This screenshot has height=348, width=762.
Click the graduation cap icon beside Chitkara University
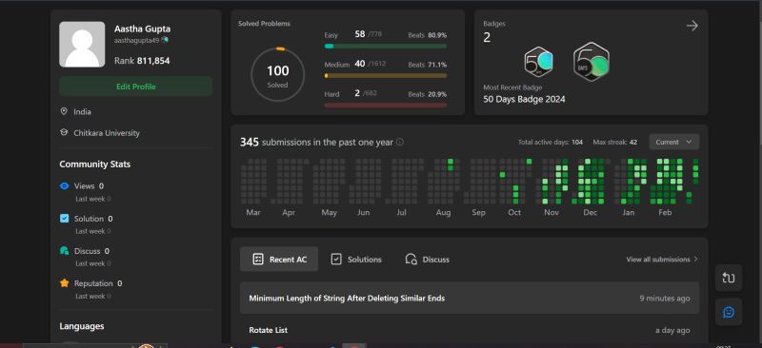tap(64, 132)
